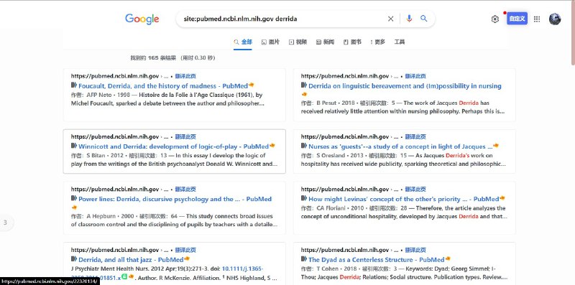
Task: Open Google settings gear
Action: (495, 19)
